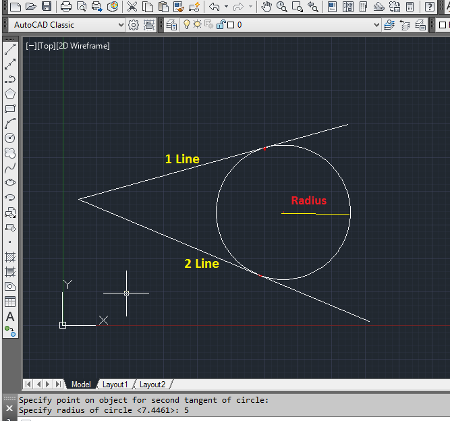Expand the layer list dropdown arrow

tap(377, 25)
